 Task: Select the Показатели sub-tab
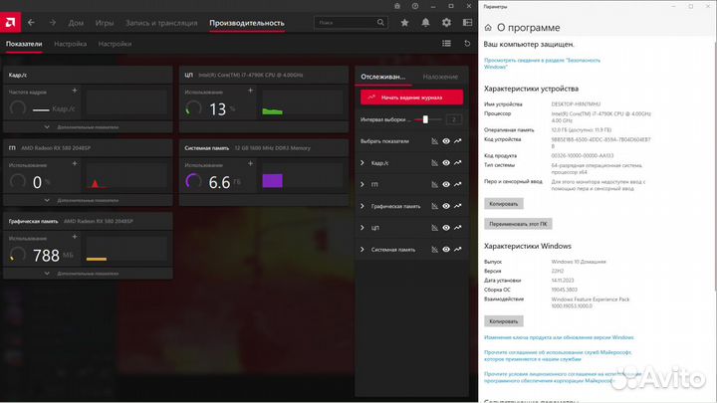[x=24, y=44]
